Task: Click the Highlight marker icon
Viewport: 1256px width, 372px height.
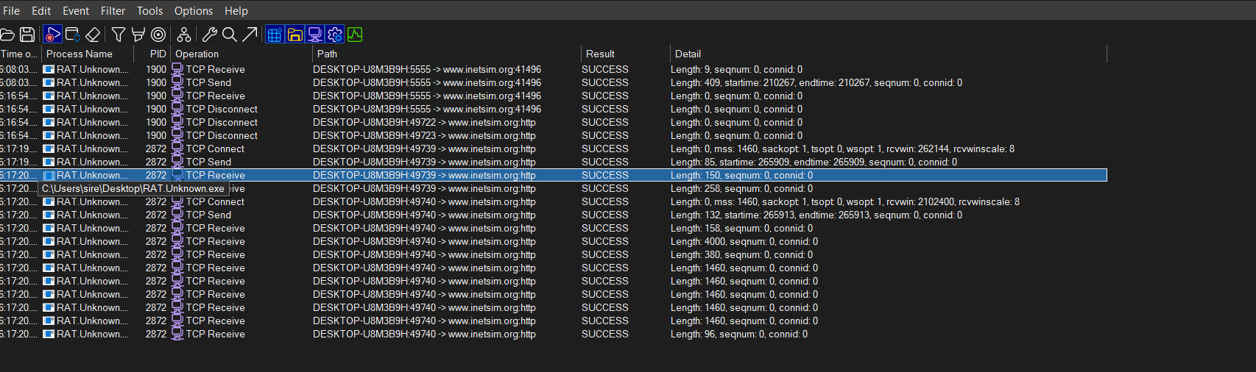Action: point(138,35)
